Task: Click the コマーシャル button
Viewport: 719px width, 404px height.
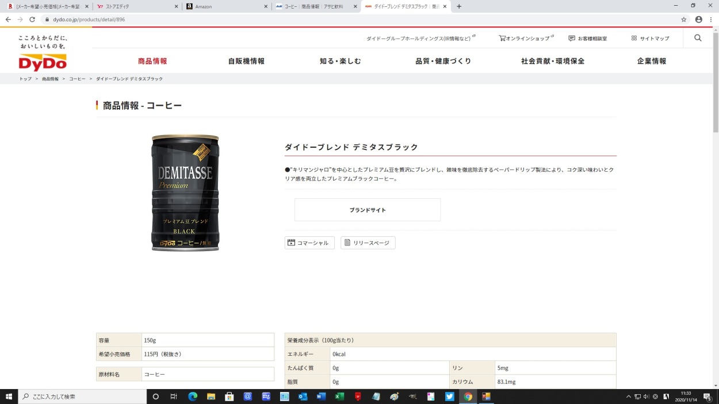Action: tap(309, 243)
